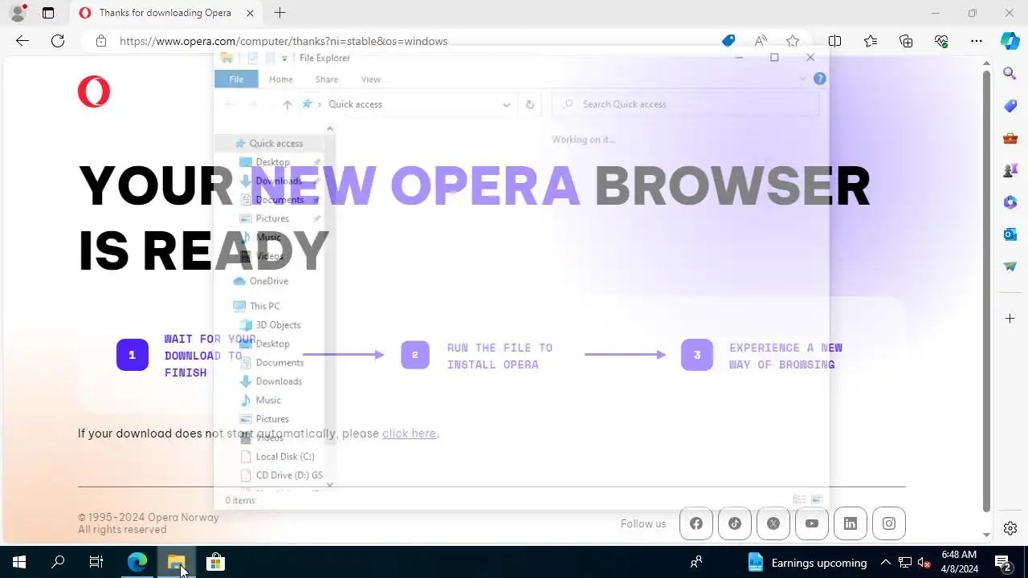Expand File Explorer address history dropdown
Image resolution: width=1028 pixels, height=578 pixels.
506,104
